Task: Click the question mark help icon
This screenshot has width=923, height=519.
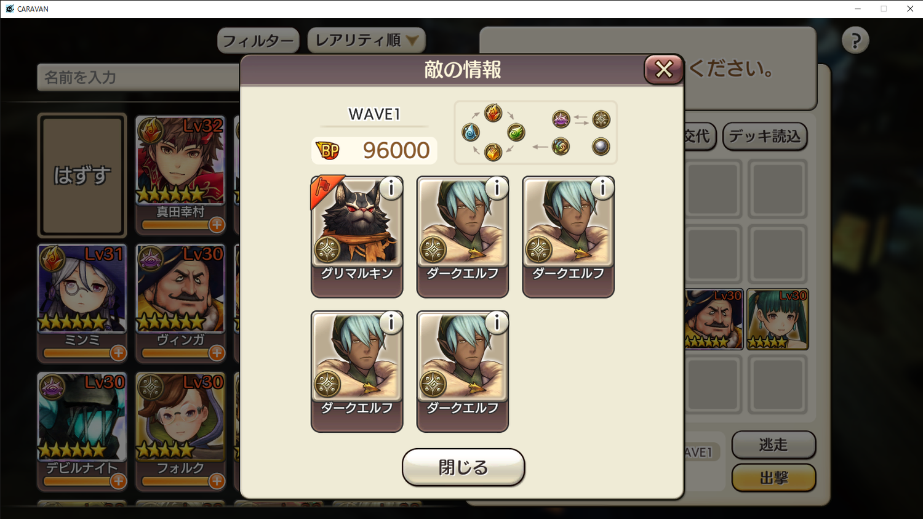Action: pos(855,41)
